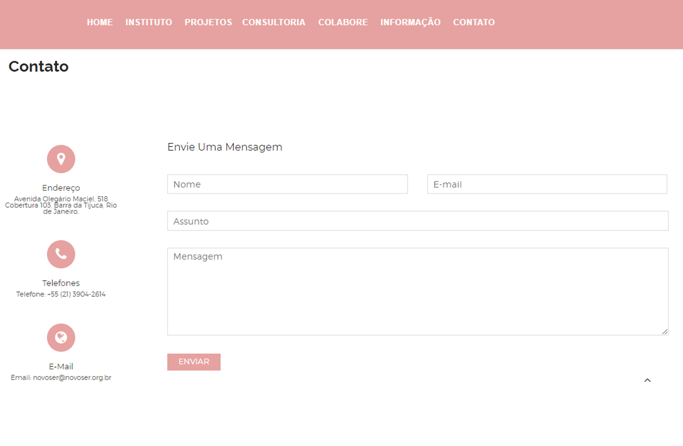This screenshot has height=446, width=683.
Task: Select the Assunto text field
Action: pyautogui.click(x=418, y=221)
